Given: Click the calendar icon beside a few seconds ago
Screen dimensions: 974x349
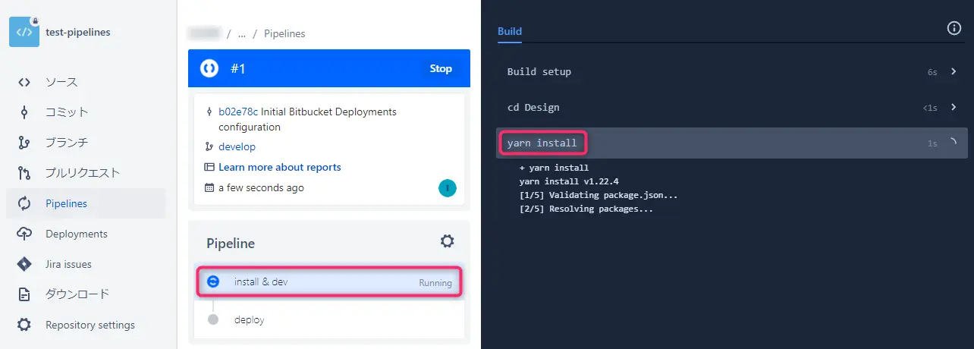Looking at the screenshot, I should point(209,187).
